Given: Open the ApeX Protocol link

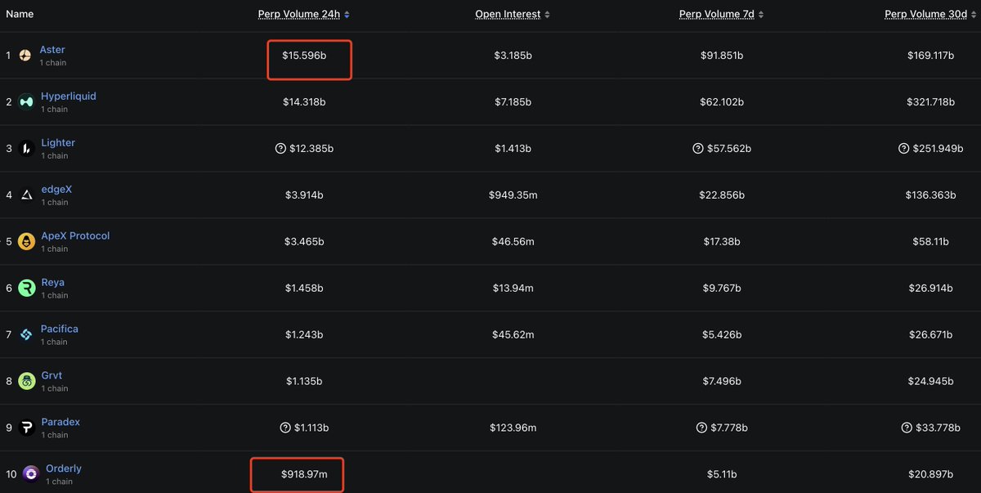Looking at the screenshot, I should pyautogui.click(x=75, y=235).
